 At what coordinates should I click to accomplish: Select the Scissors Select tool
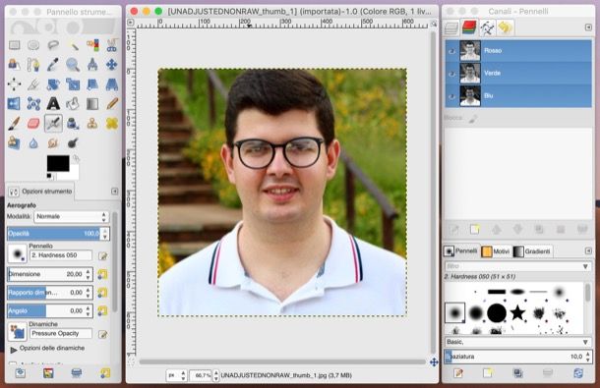[x=112, y=45]
